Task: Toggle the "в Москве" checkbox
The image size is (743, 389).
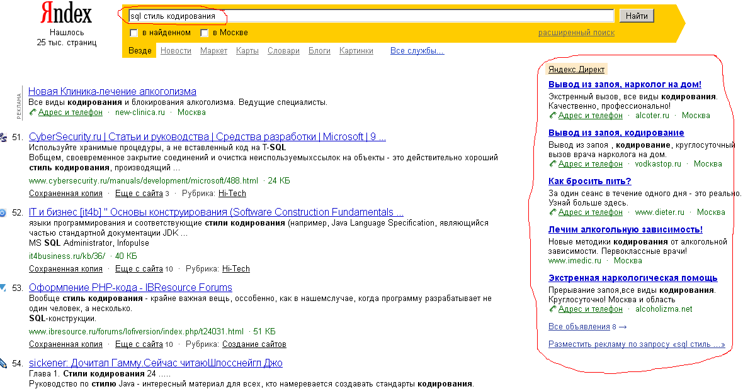Action: tap(204, 33)
